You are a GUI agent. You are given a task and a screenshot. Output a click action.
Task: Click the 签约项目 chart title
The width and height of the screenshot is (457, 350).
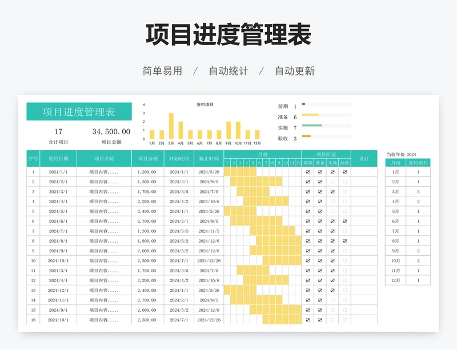[x=205, y=104]
